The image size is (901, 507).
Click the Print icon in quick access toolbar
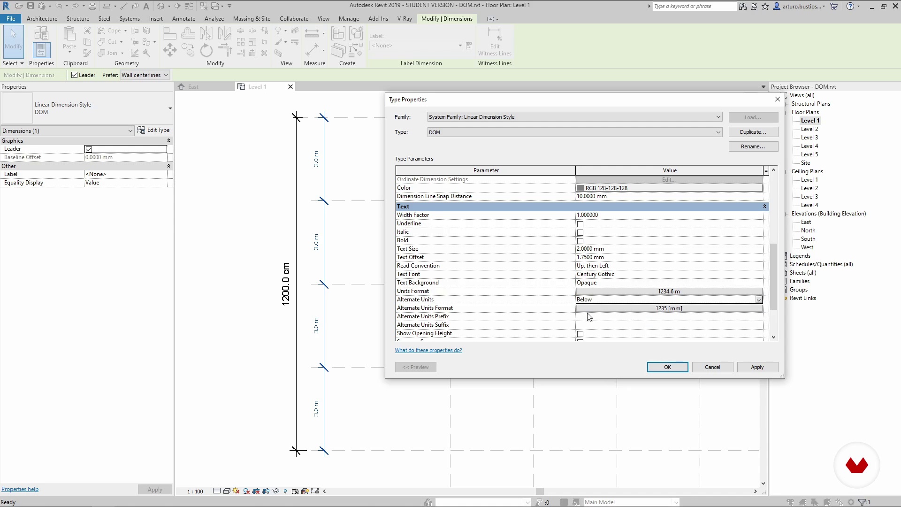(92, 6)
